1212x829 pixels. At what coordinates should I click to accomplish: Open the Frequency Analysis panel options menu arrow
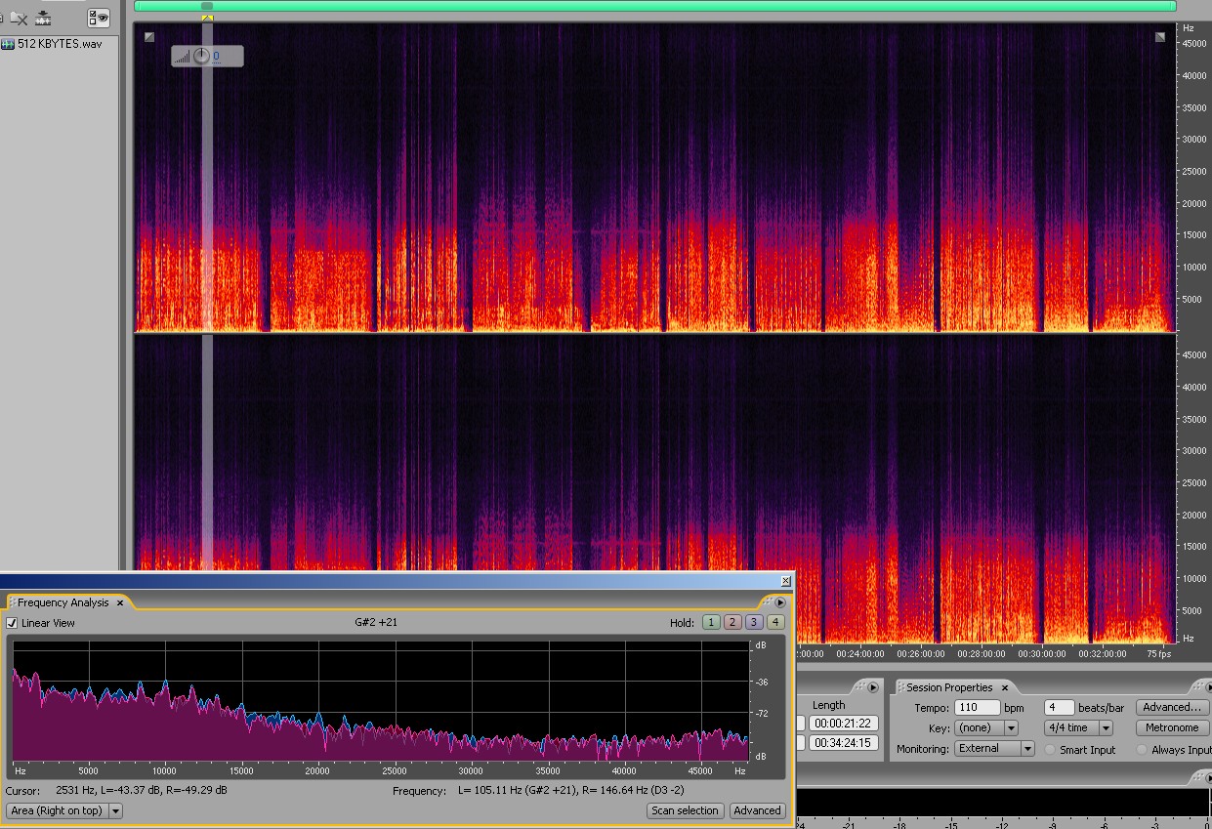780,602
